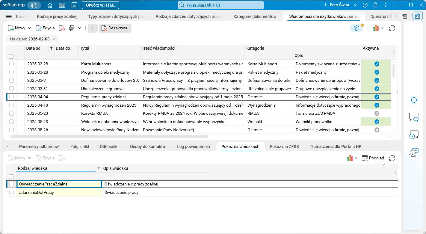This screenshot has width=426, height=234.
Task: Click the printer icon in toolbar
Action: coord(72,28)
